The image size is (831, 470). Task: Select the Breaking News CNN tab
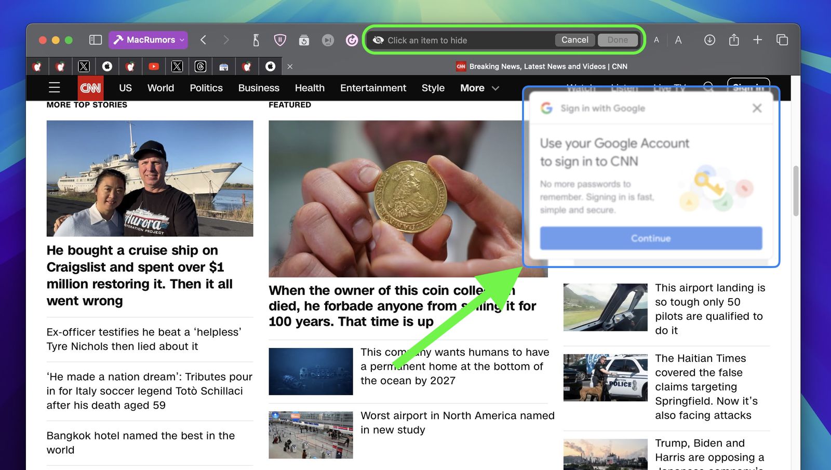tap(542, 66)
